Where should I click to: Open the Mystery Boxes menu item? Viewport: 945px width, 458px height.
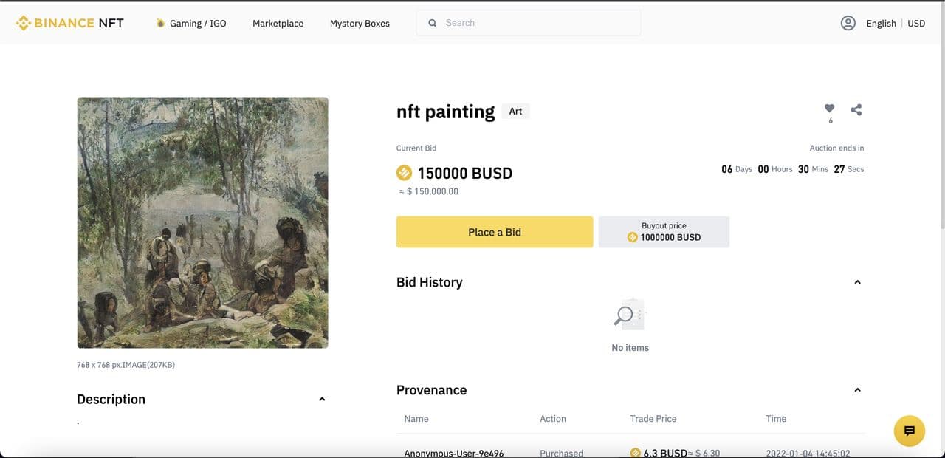(x=360, y=23)
